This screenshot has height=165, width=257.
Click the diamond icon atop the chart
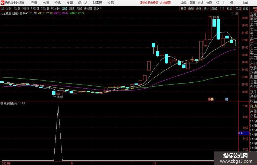[232, 13]
